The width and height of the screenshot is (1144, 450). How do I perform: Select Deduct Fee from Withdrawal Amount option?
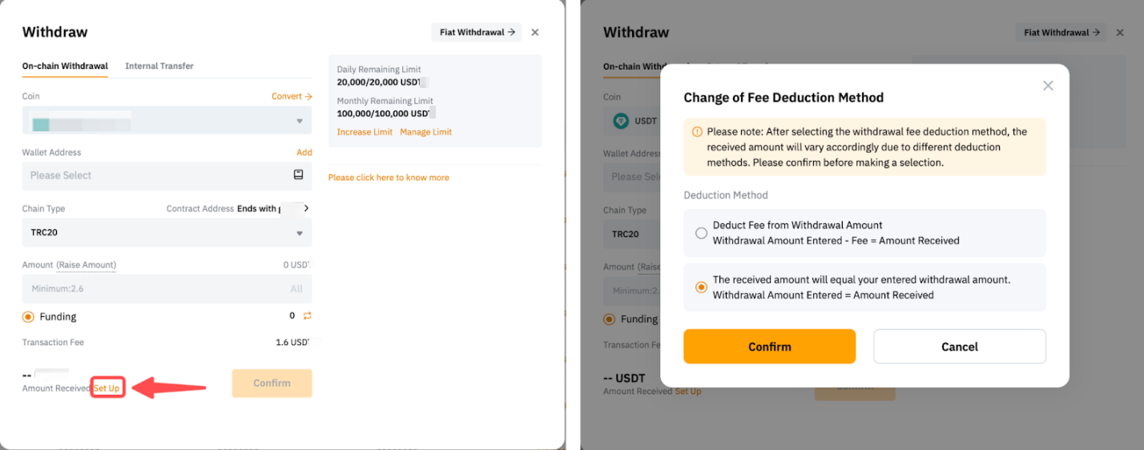[x=702, y=233]
